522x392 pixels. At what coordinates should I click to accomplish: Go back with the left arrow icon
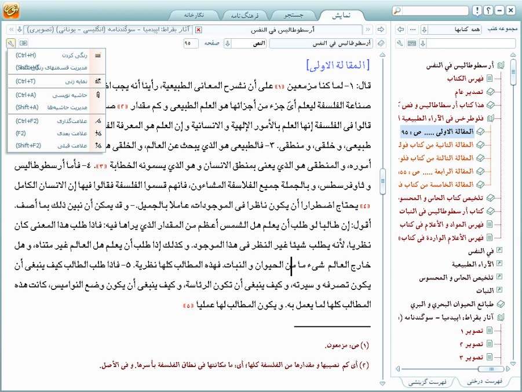[401, 30]
